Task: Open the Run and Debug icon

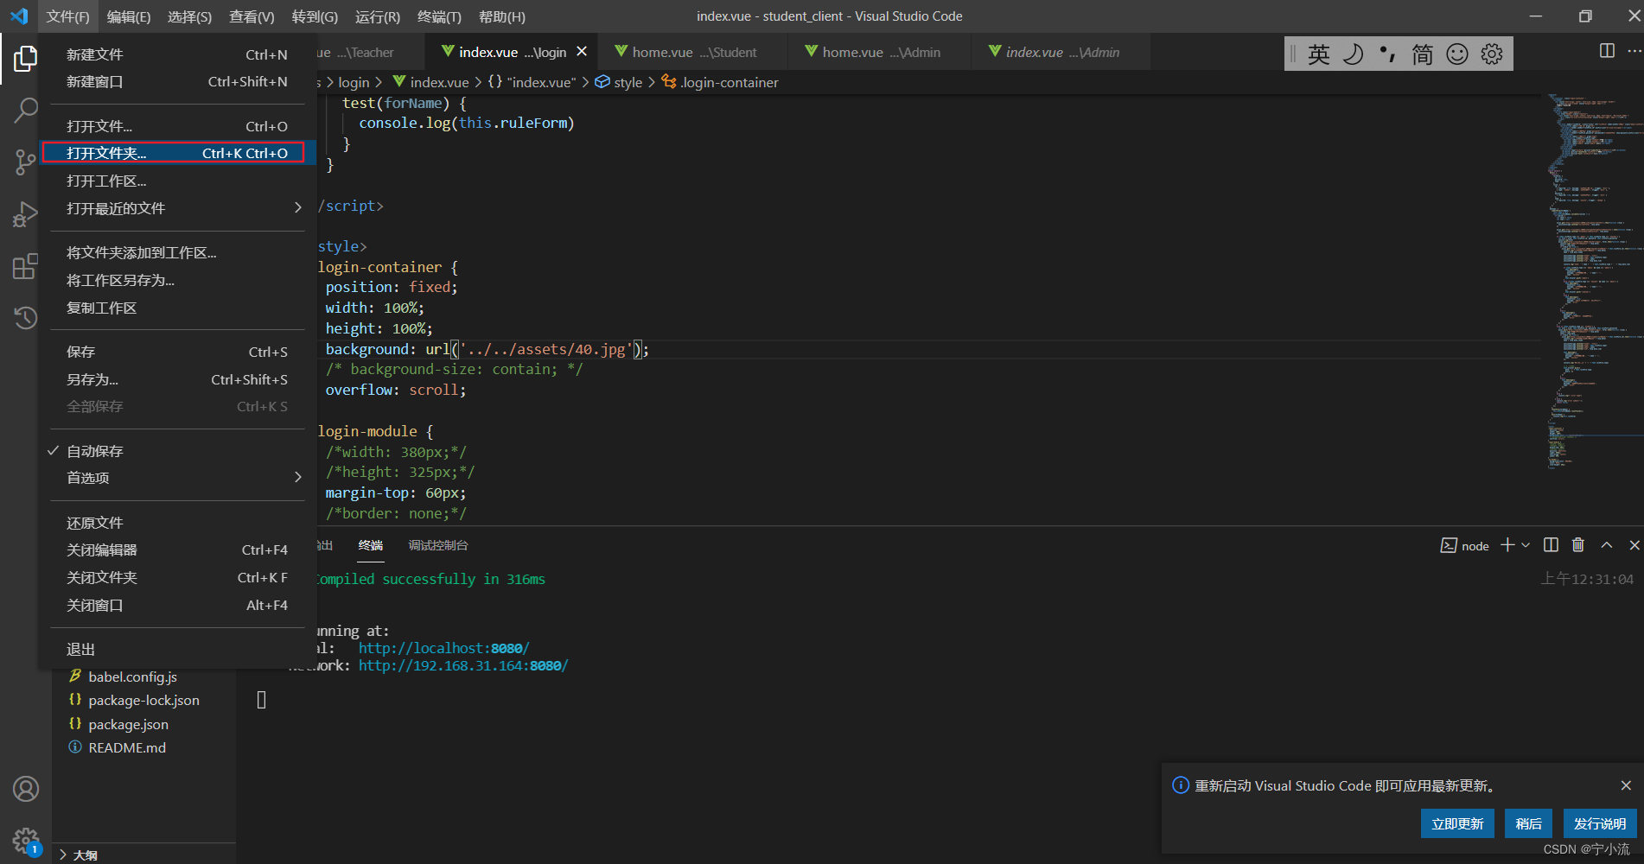Action: point(25,214)
